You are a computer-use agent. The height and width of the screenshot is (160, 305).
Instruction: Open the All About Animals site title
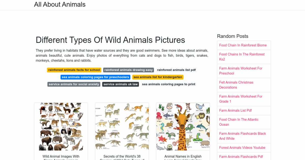pos(60,5)
